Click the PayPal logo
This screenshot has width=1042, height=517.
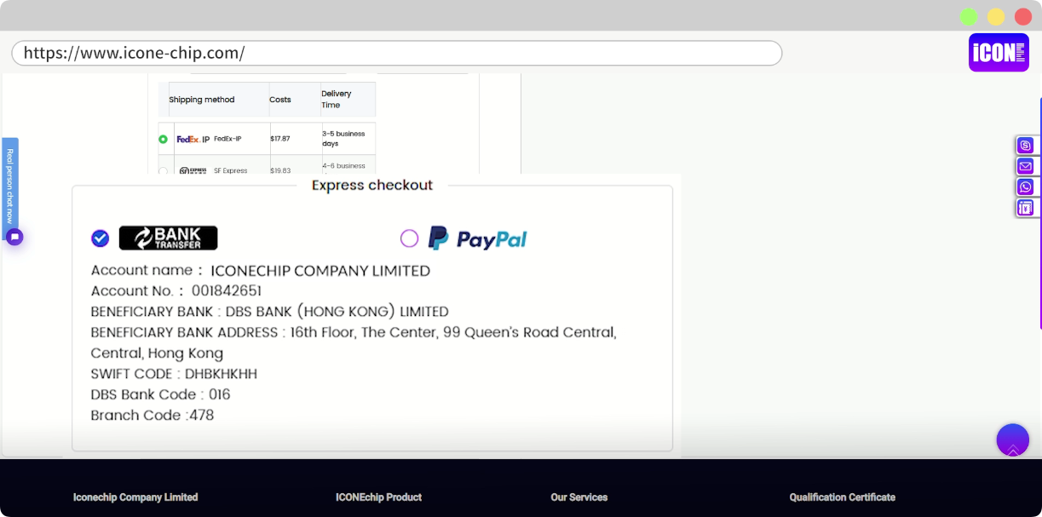[477, 238]
